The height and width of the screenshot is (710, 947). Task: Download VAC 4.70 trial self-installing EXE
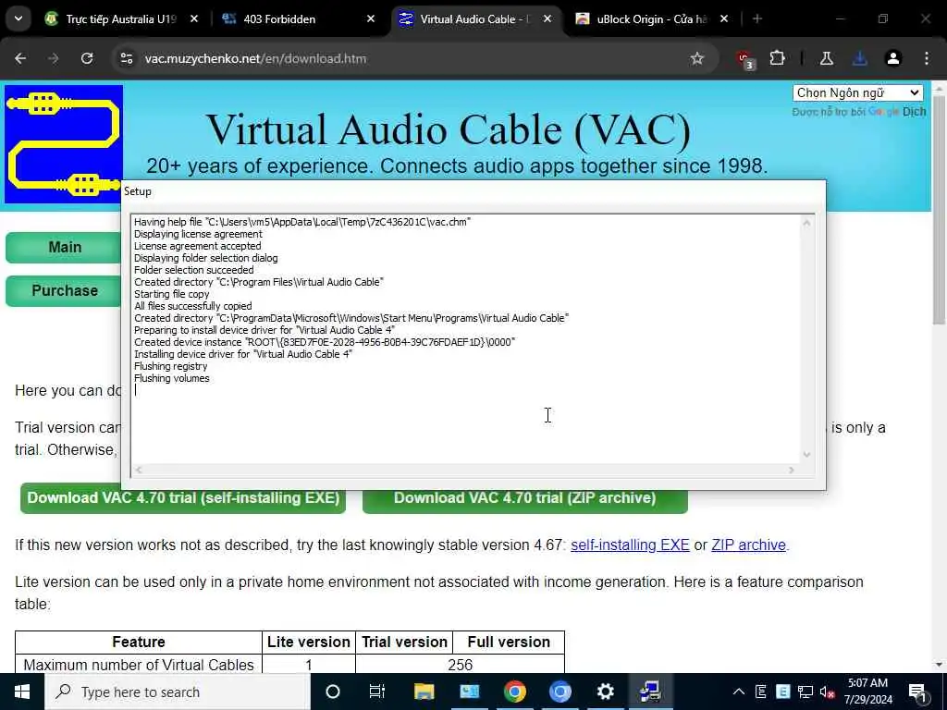coord(183,498)
